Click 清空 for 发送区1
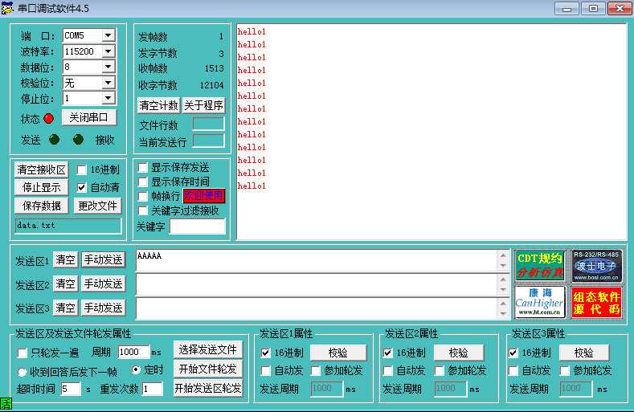Screen dimensions: 634x412 65,259
